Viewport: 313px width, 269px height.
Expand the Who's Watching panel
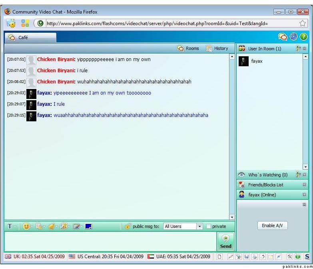(x=304, y=175)
